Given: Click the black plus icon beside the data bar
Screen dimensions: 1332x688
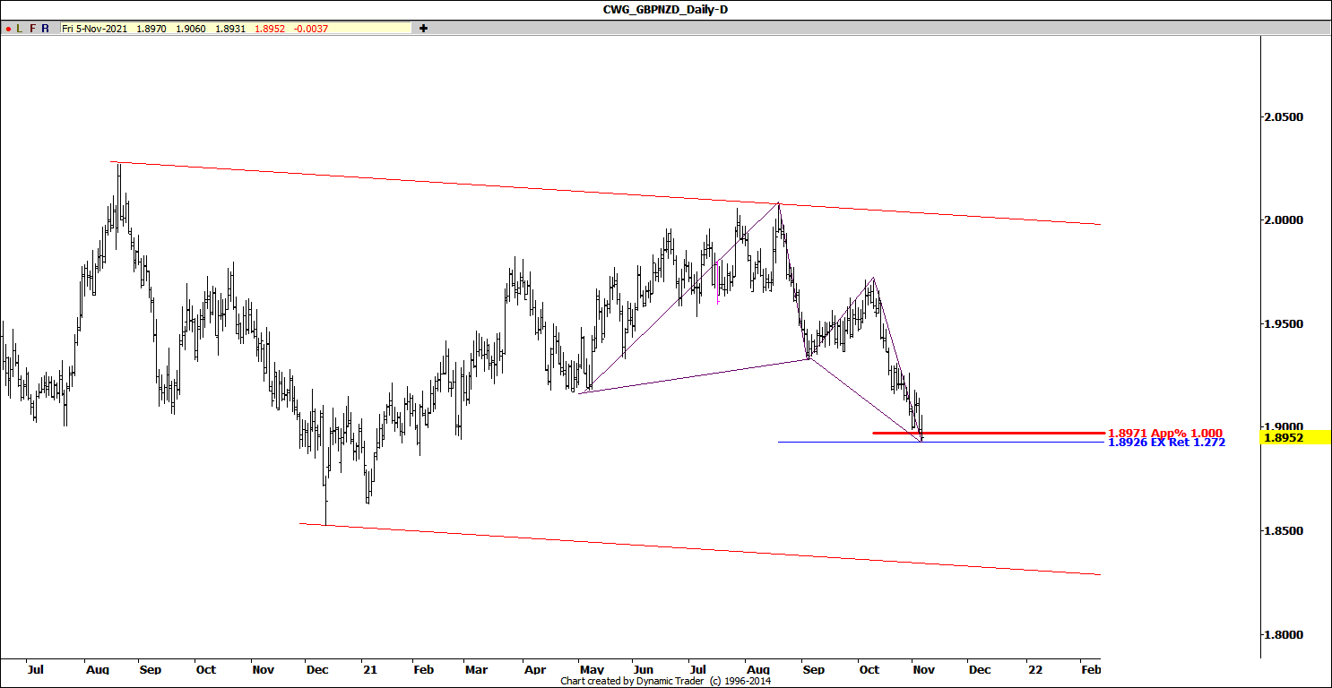Looking at the screenshot, I should 424,29.
